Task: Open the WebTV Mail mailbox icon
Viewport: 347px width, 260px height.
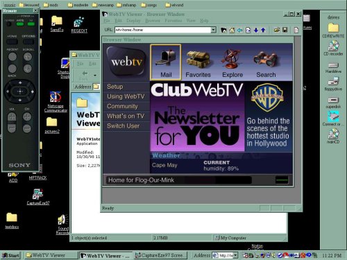Action: (165, 62)
